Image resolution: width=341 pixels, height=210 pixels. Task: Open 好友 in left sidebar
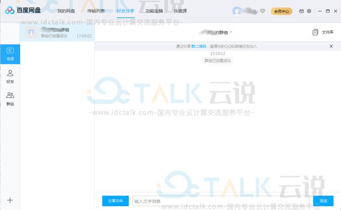coord(10,77)
